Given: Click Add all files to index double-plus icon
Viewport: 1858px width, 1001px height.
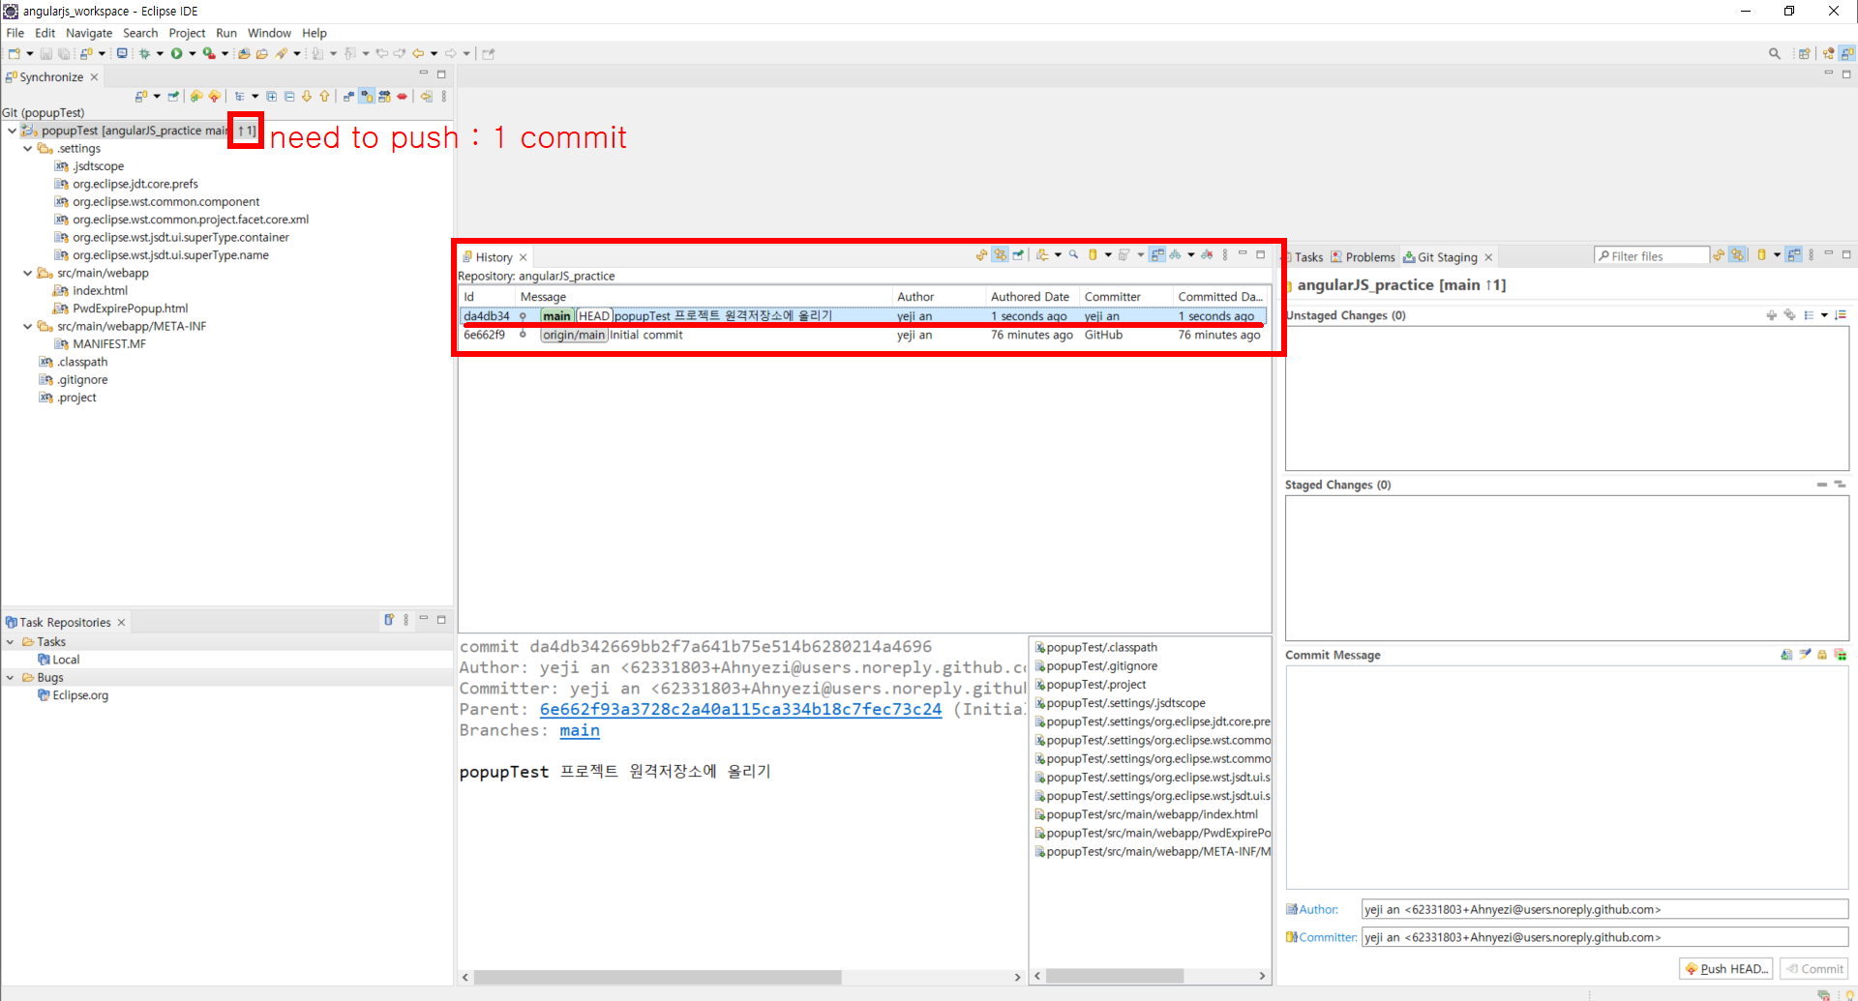Looking at the screenshot, I should pyautogui.click(x=1789, y=315).
